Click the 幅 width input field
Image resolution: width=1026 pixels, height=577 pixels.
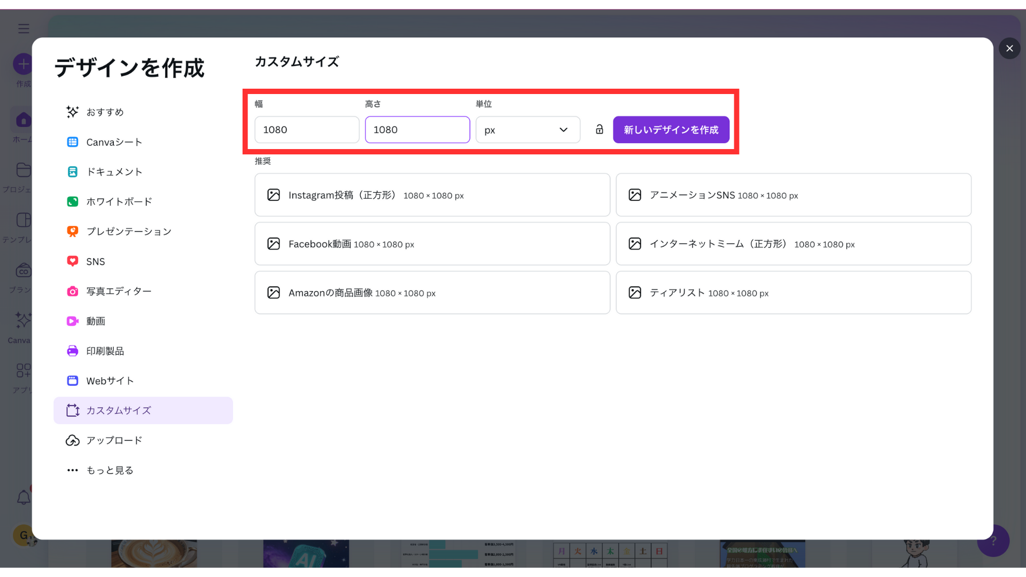click(306, 129)
